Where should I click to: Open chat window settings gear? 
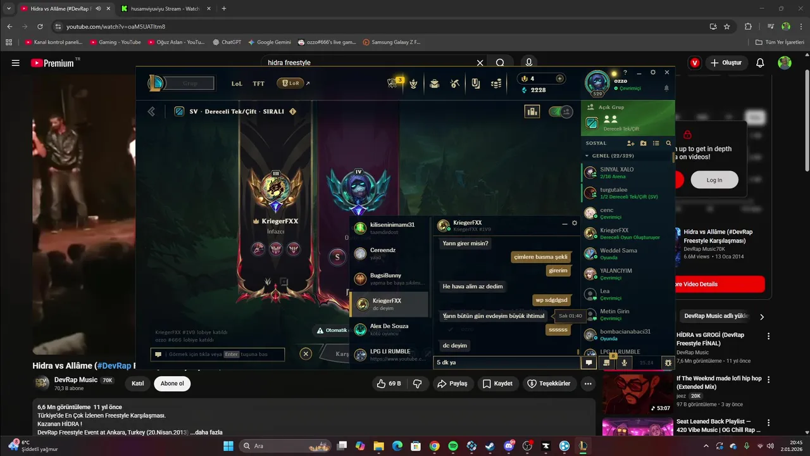(x=575, y=223)
